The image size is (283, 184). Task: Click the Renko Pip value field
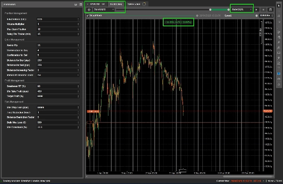pos(58,45)
